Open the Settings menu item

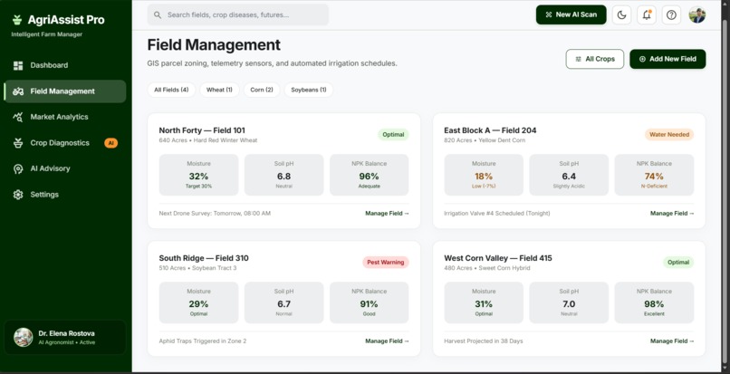coord(64,195)
